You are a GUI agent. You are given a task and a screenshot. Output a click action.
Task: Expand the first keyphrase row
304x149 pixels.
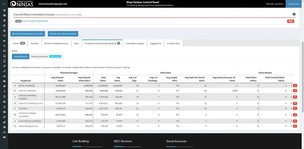pyautogui.click(x=15, y=86)
